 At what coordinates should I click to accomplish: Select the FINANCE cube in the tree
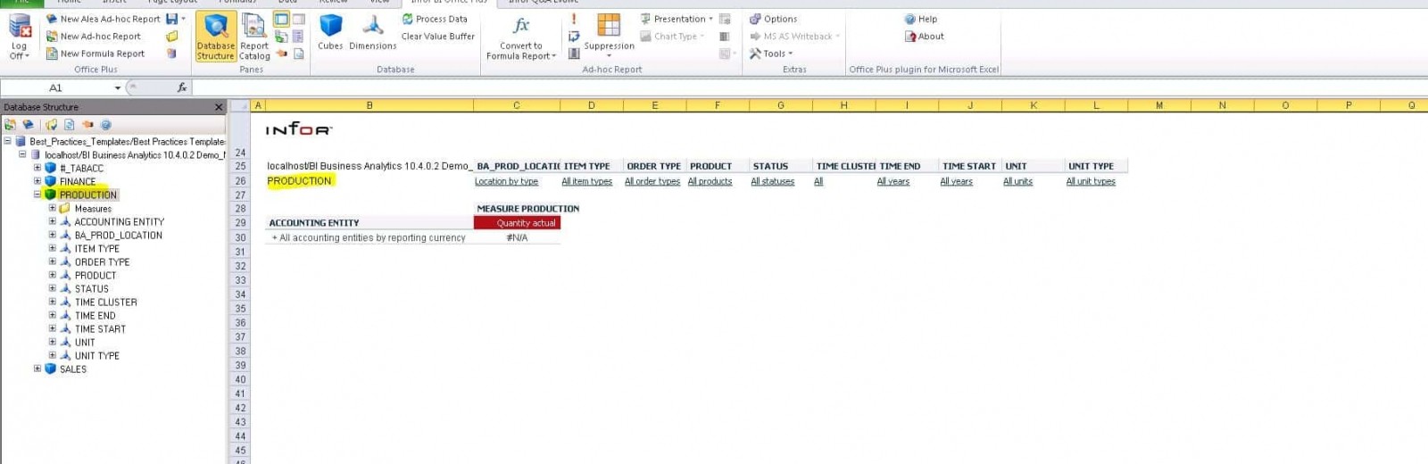(x=78, y=181)
